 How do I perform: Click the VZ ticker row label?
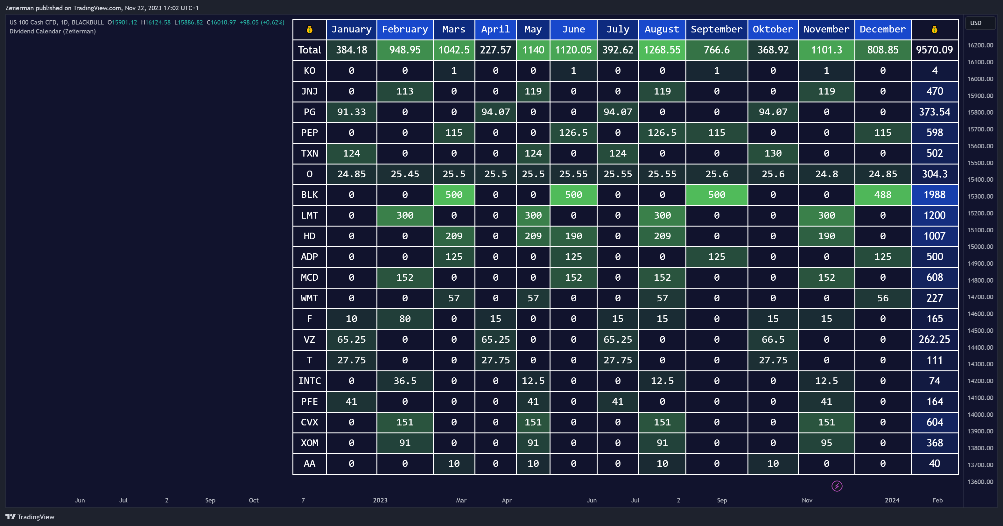310,340
